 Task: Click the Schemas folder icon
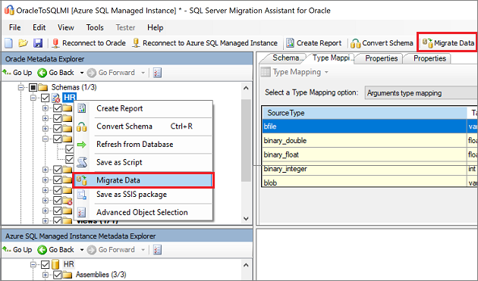coord(43,88)
